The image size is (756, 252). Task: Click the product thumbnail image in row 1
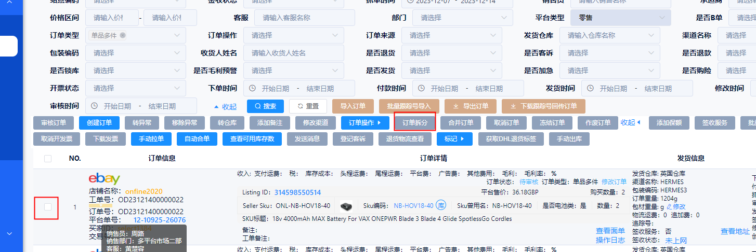tap(346, 206)
